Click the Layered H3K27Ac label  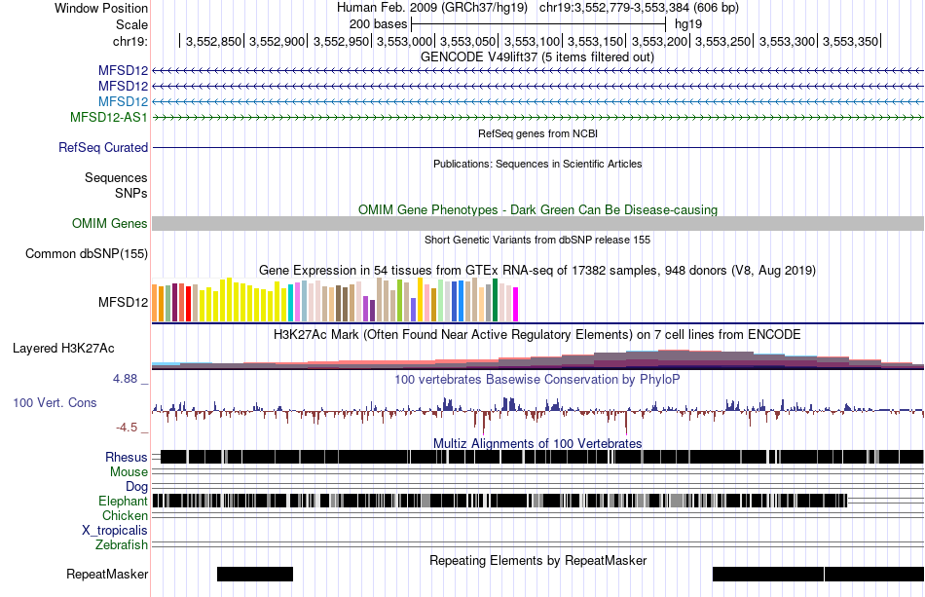click(63, 348)
